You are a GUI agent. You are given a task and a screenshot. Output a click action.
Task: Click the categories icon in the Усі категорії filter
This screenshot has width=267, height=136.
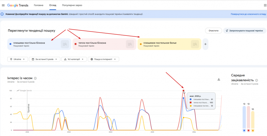pyautogui.click(x=65, y=59)
